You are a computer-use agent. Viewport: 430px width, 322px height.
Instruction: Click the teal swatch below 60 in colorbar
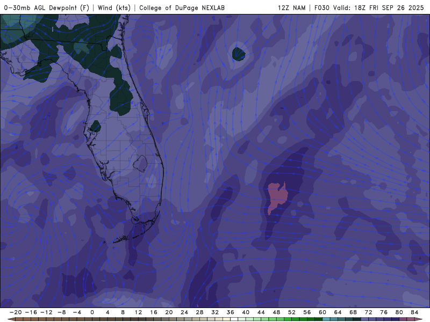326,319
